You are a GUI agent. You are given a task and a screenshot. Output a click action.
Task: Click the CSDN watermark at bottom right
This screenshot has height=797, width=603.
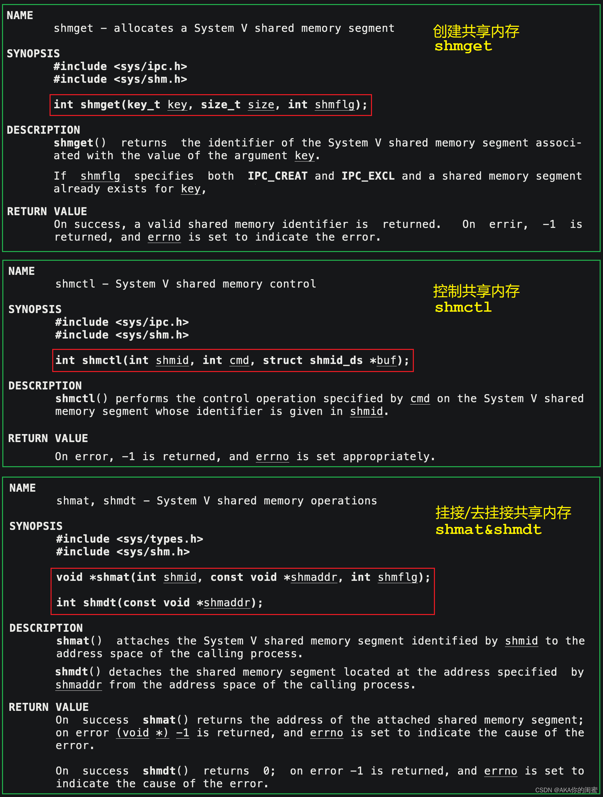(x=566, y=790)
